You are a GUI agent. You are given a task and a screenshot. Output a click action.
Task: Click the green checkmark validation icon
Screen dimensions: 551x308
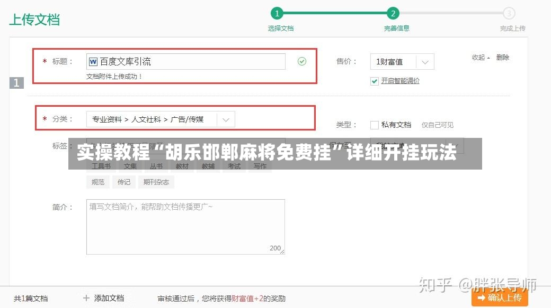click(302, 61)
